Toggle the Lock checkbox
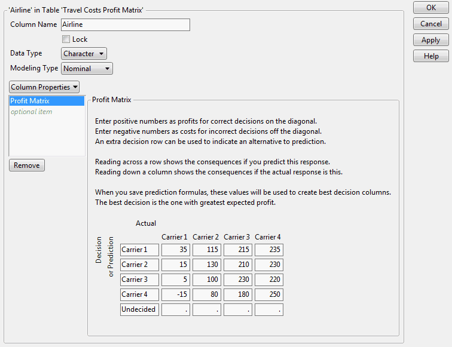 66,39
